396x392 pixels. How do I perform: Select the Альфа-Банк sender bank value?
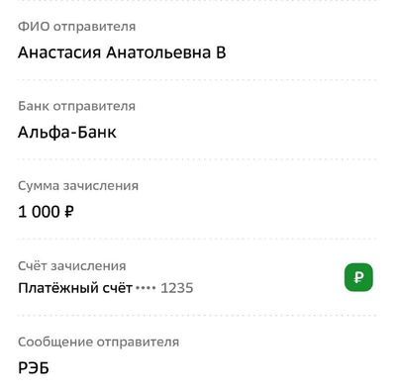(x=67, y=133)
